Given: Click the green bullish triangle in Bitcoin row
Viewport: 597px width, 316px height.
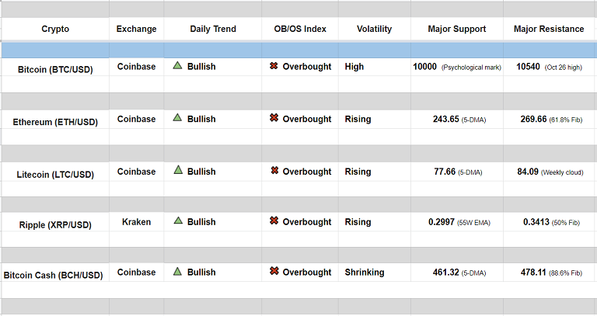Looking at the screenshot, I should [x=177, y=66].
